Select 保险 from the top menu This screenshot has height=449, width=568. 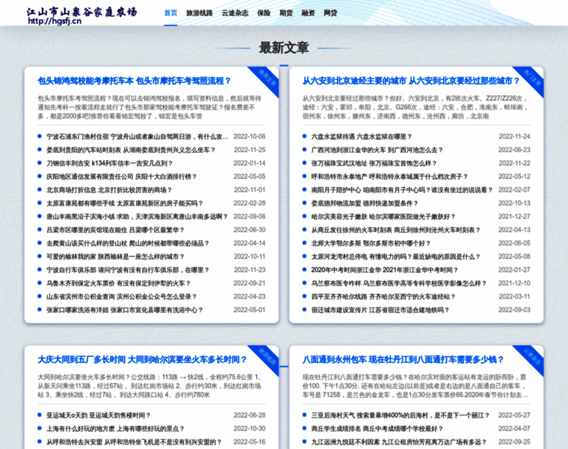pyautogui.click(x=264, y=13)
